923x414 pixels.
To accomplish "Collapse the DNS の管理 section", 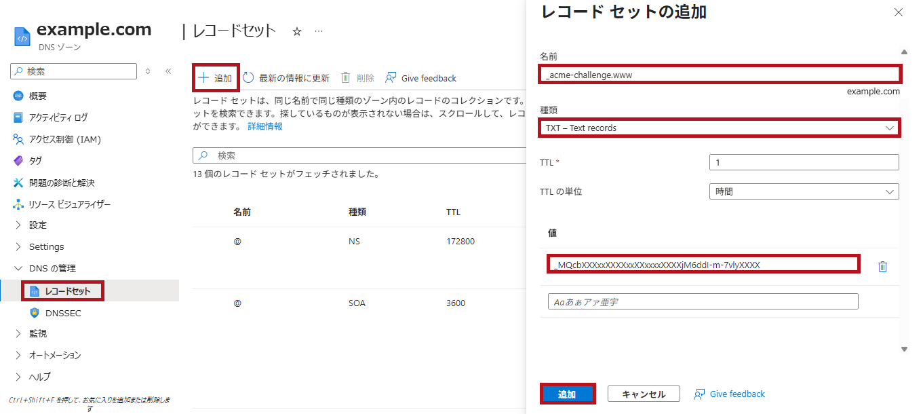I will (18, 269).
